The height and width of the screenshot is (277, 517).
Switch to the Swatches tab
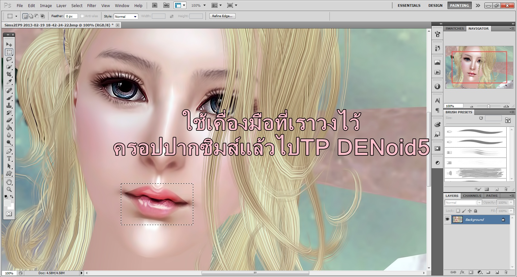(x=455, y=28)
